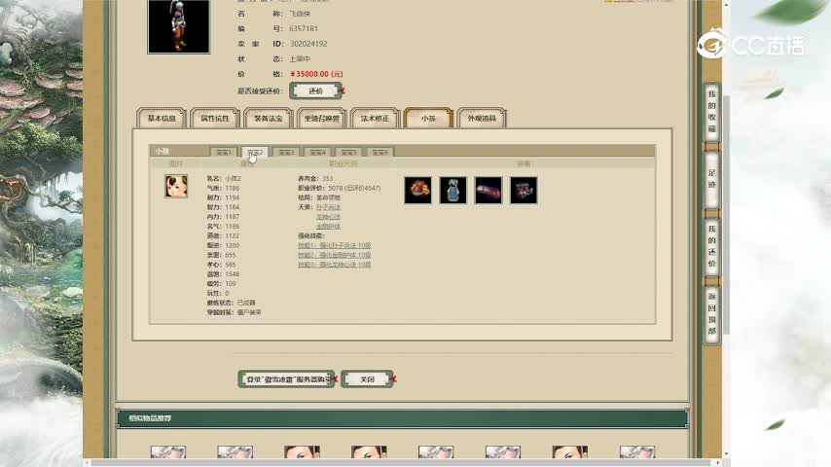Select the first red equipment item icon
The width and height of the screenshot is (831, 467).
[x=418, y=190]
